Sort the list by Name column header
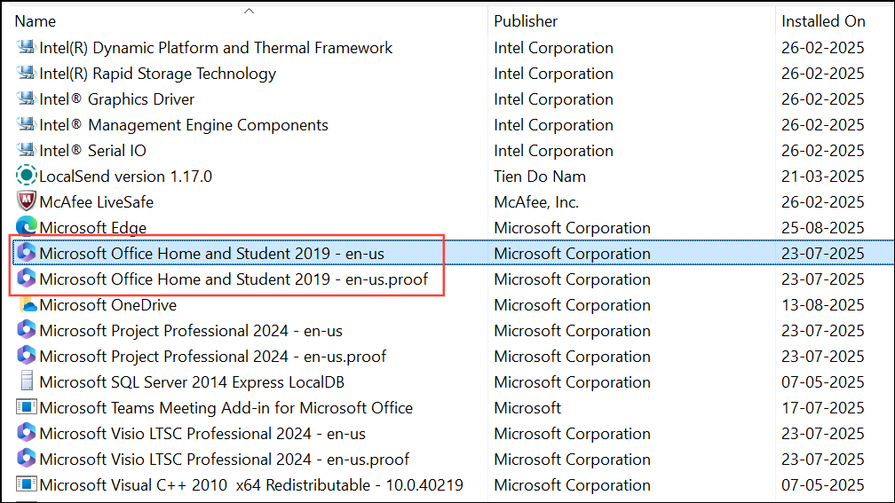The image size is (895, 503). coord(36,21)
